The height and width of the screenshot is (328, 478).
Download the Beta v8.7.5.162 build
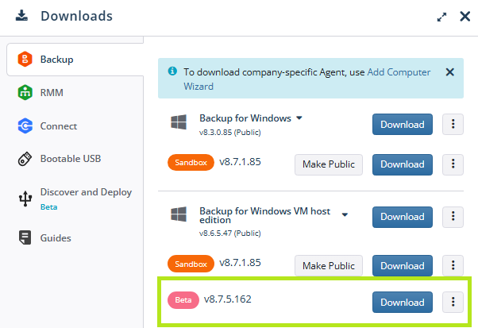pyautogui.click(x=403, y=303)
